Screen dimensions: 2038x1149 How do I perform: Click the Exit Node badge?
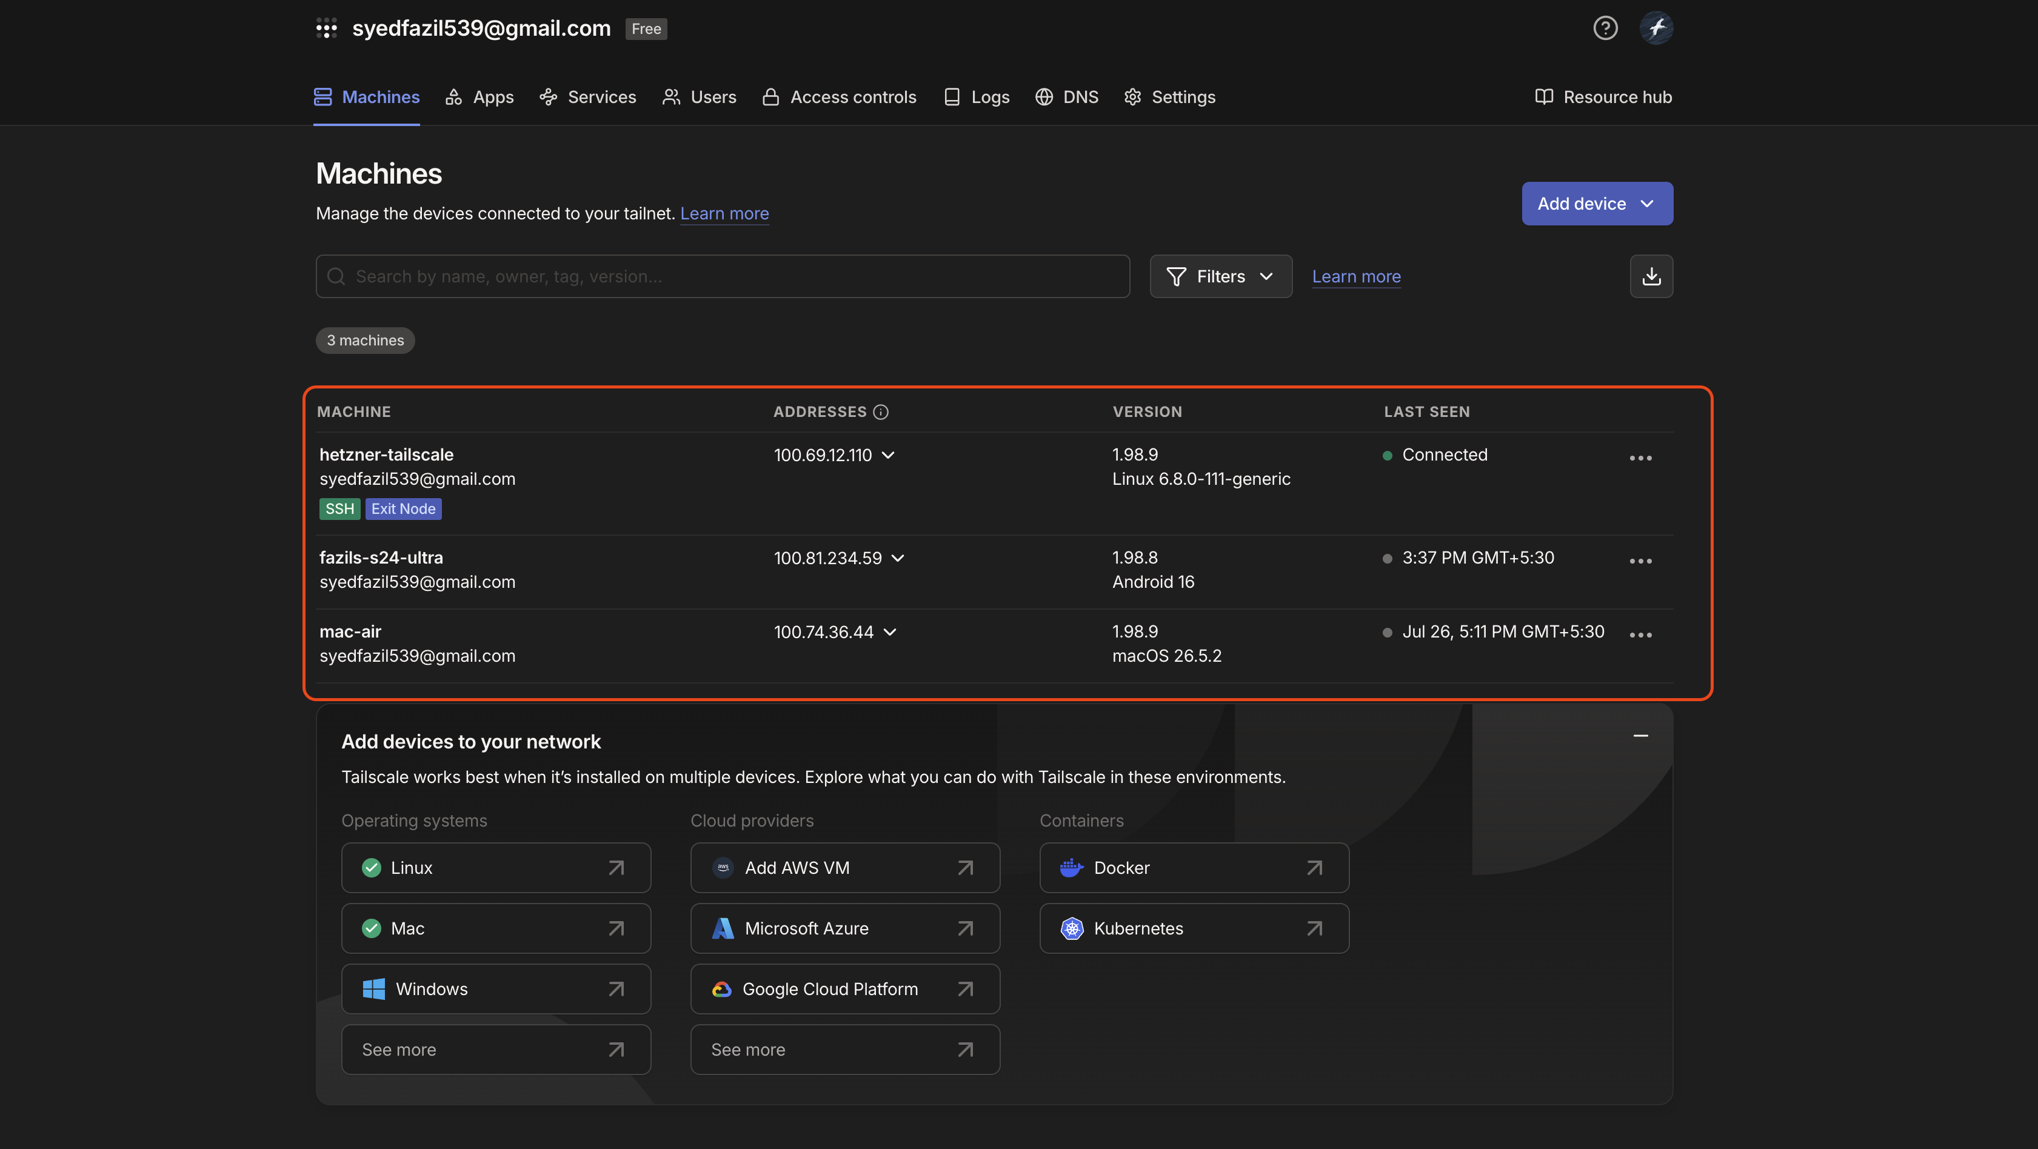(x=404, y=508)
